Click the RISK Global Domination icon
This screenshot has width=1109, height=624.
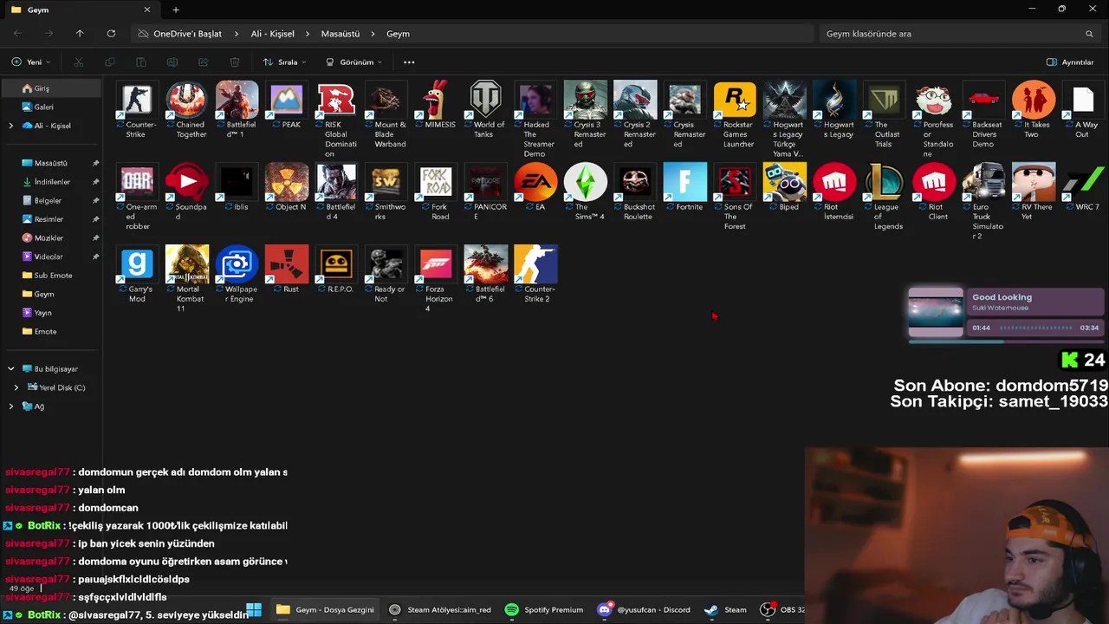pyautogui.click(x=336, y=100)
